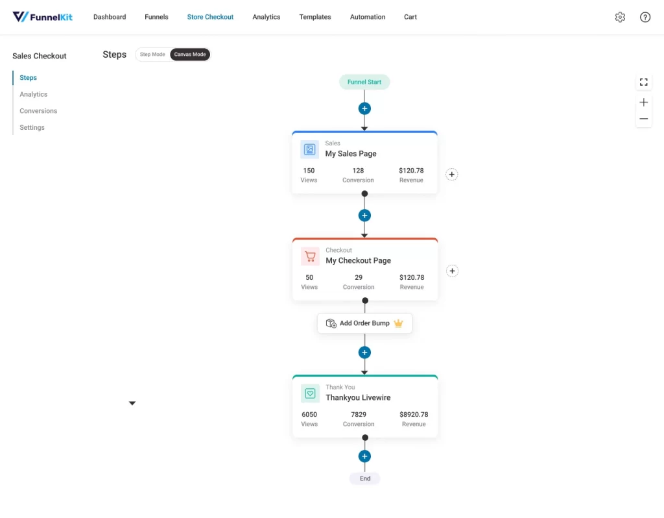Screen dimensions: 664x518
Task: Zoom out on the canvas
Action: click(643, 119)
